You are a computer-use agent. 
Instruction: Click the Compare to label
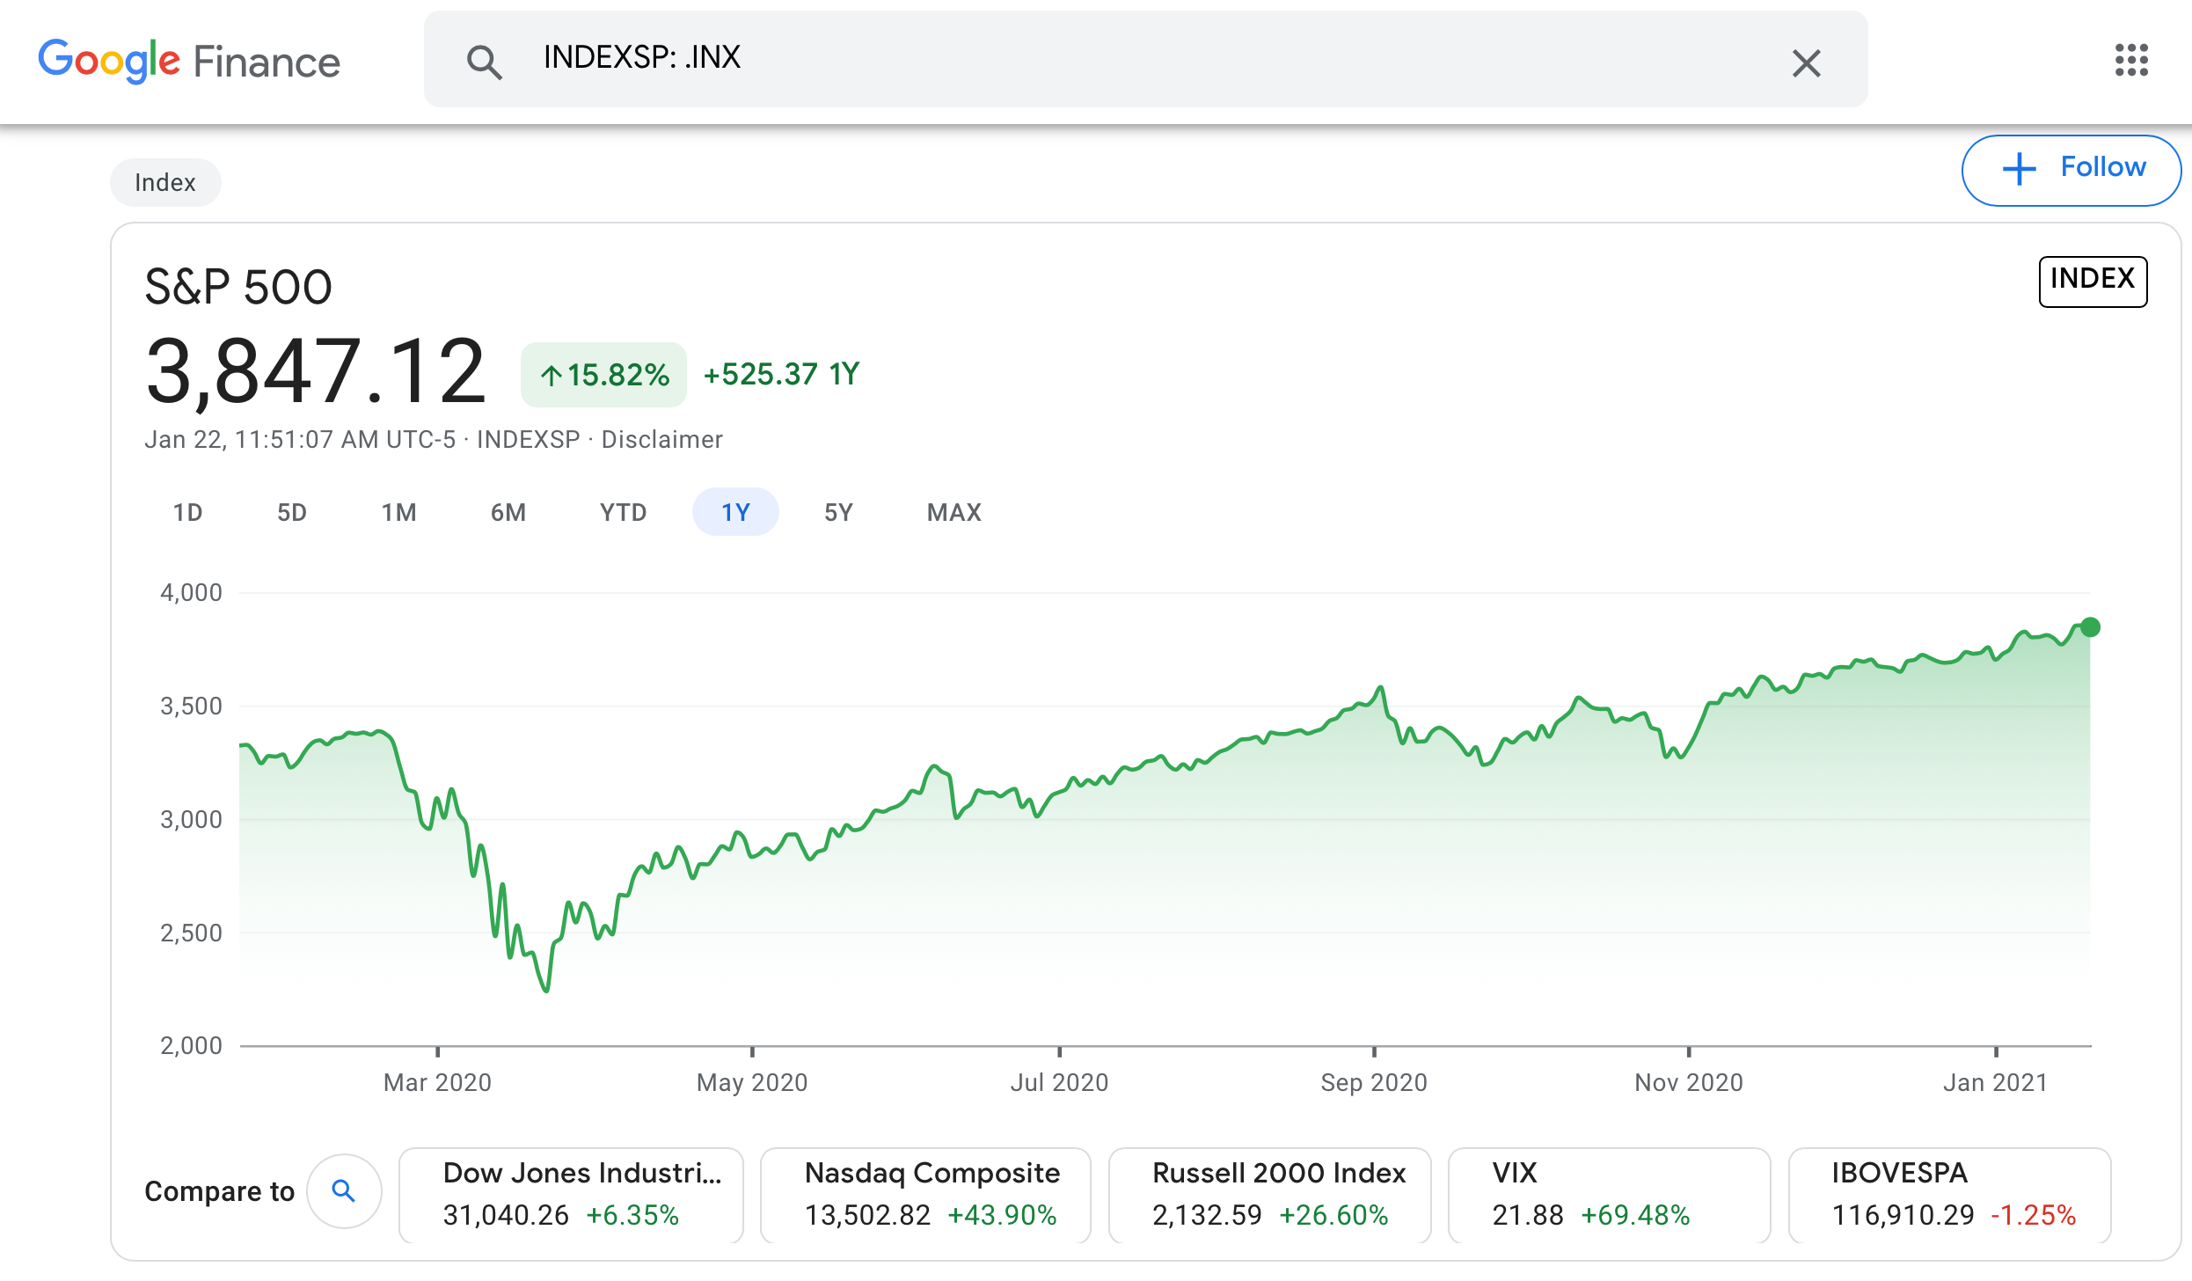(219, 1191)
